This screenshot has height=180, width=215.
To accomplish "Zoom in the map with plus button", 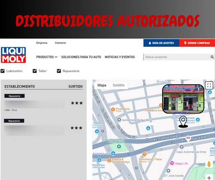I will click(x=209, y=177).
